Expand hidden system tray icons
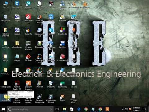 click(123, 109)
